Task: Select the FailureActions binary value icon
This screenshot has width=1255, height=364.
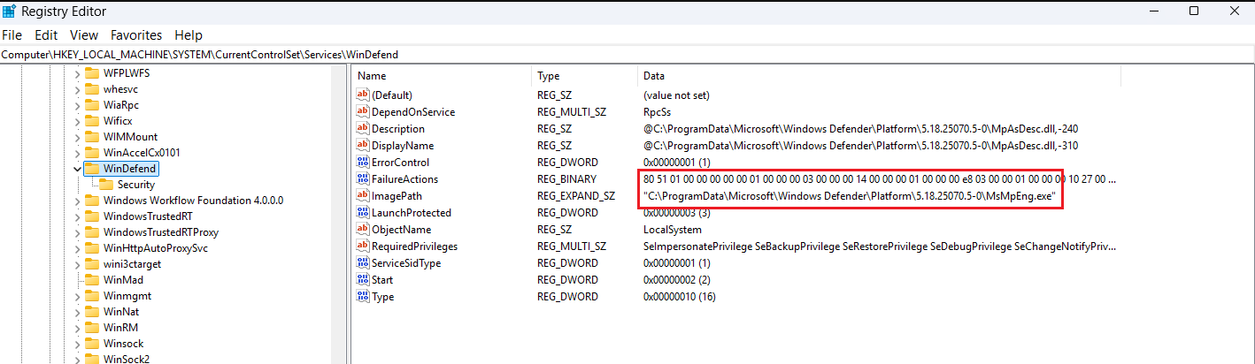Action: click(x=362, y=179)
